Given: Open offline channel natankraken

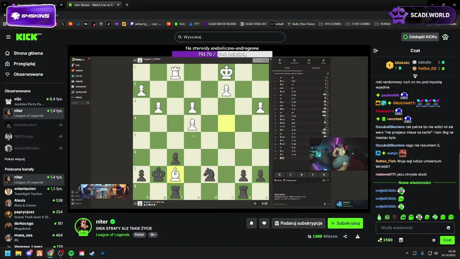Looking at the screenshot, I should [x=34, y=125].
